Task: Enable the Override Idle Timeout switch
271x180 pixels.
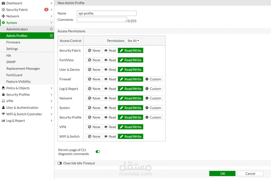Action: point(60,163)
